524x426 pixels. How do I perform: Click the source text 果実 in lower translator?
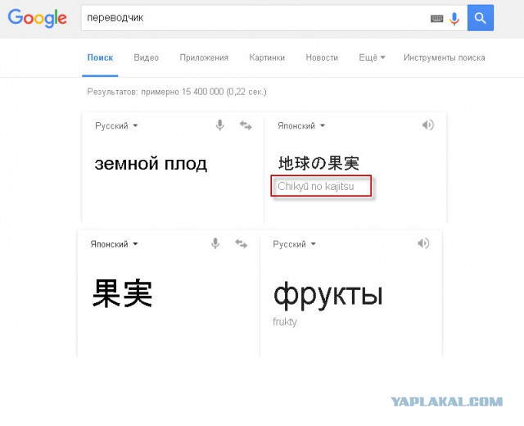tap(122, 293)
